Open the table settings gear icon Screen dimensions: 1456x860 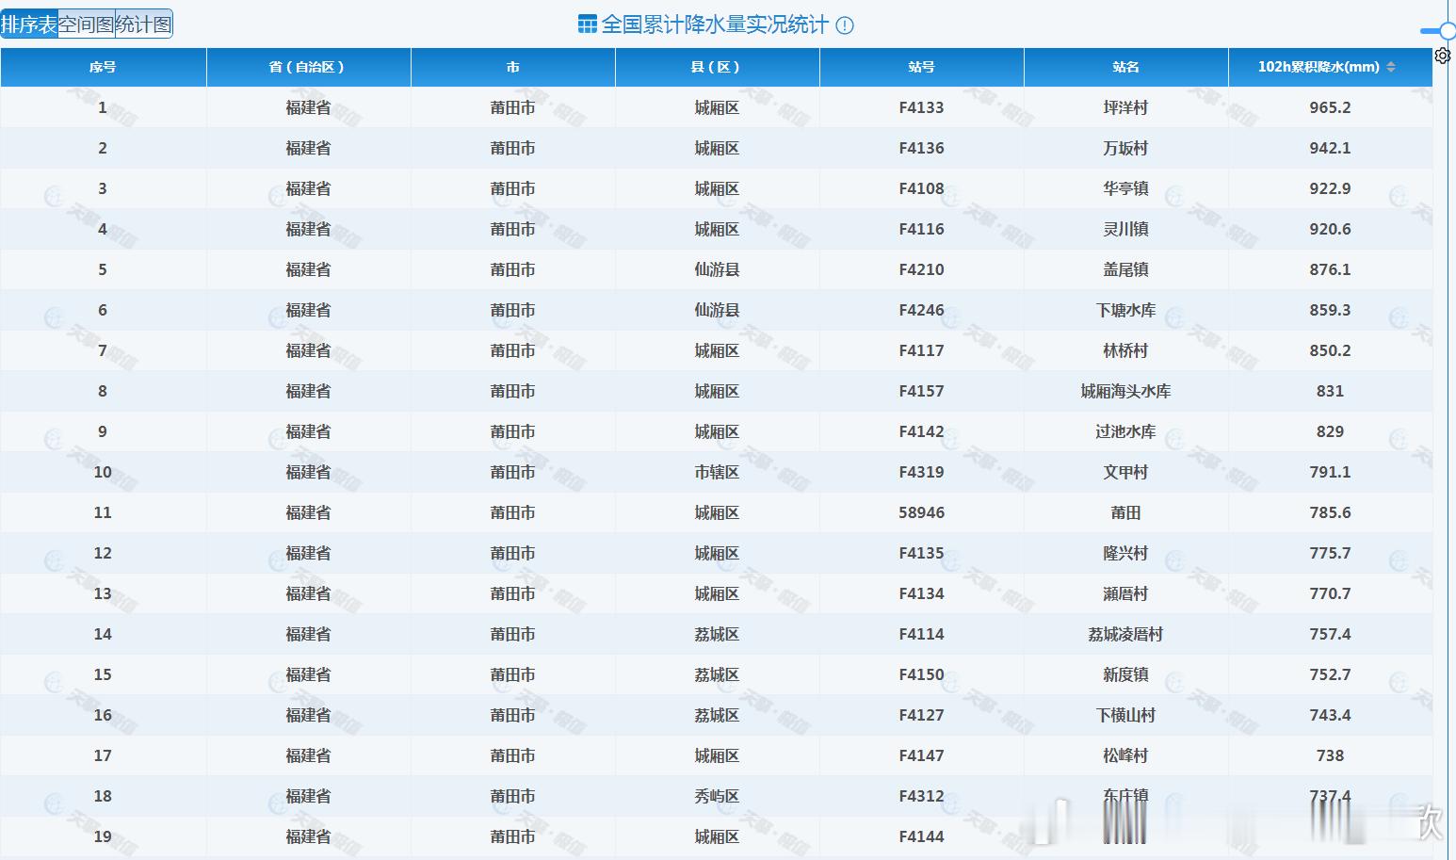click(1442, 56)
